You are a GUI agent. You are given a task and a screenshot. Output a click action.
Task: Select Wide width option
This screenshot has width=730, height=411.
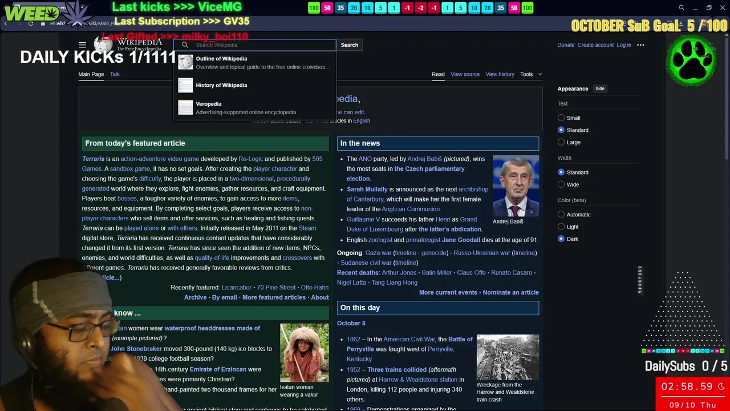click(x=561, y=184)
